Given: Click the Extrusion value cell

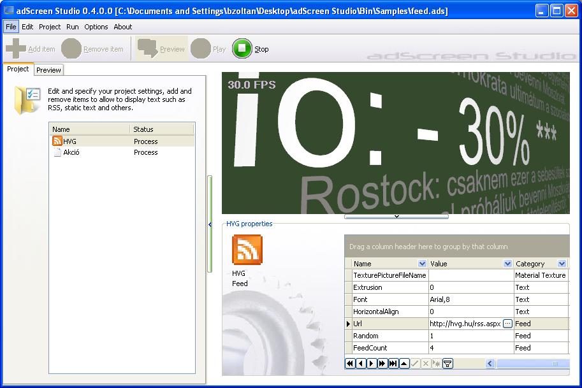Looking at the screenshot, I should coord(470,287).
